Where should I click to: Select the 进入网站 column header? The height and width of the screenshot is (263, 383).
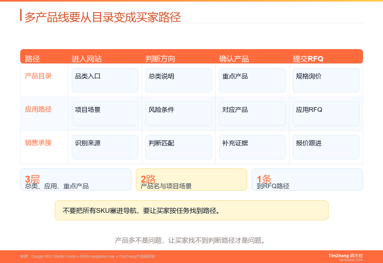point(87,59)
